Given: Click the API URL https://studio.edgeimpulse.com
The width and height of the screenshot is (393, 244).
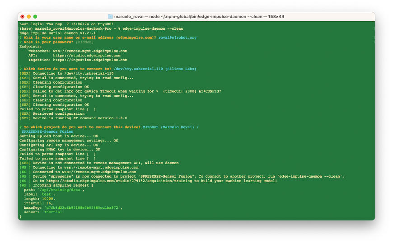Looking at the screenshot, I should coord(87,56).
